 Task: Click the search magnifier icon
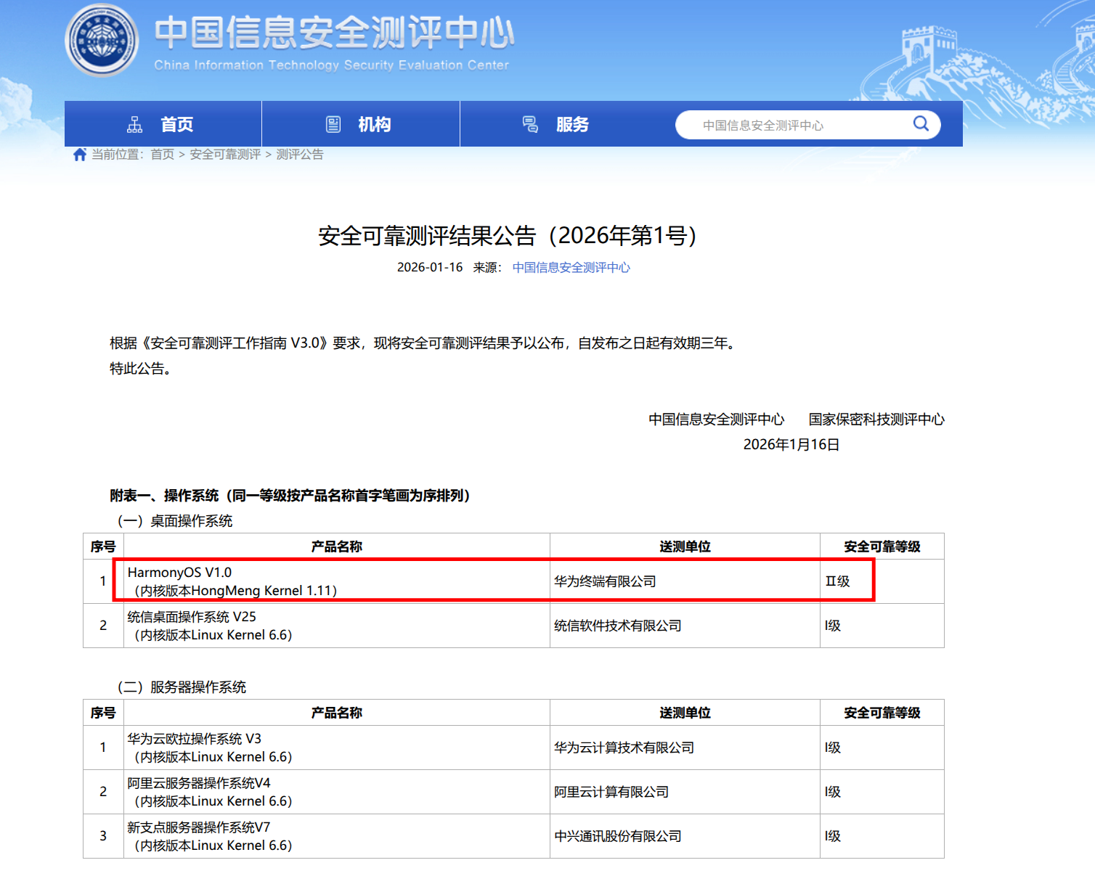[920, 124]
